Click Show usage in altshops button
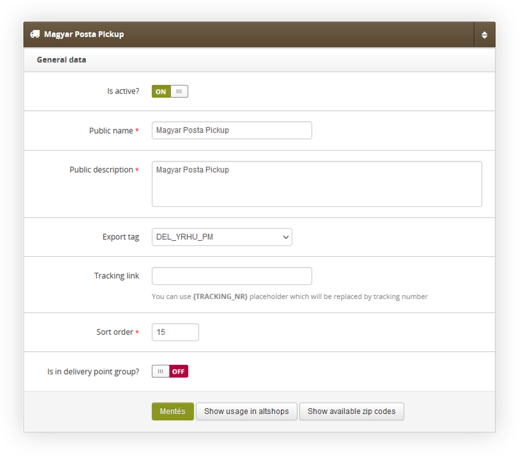Image resolution: width=522 pixels, height=460 pixels. click(246, 411)
